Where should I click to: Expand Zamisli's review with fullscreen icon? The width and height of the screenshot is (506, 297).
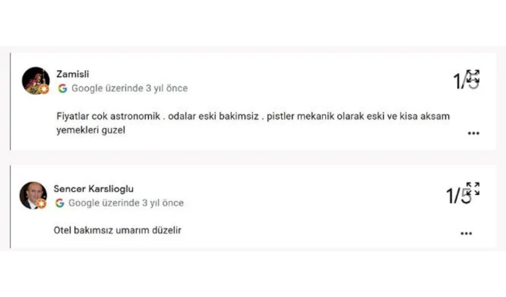pos(473,76)
